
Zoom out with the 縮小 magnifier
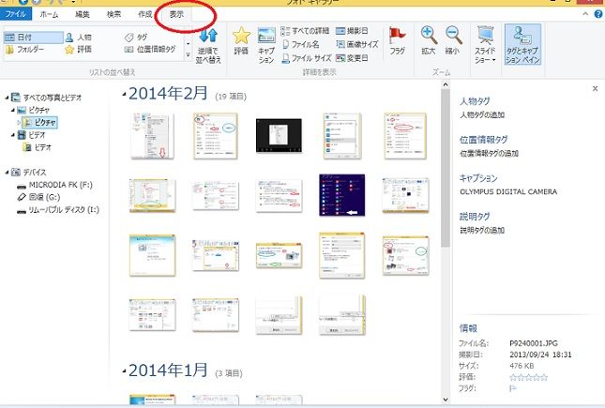(x=453, y=41)
